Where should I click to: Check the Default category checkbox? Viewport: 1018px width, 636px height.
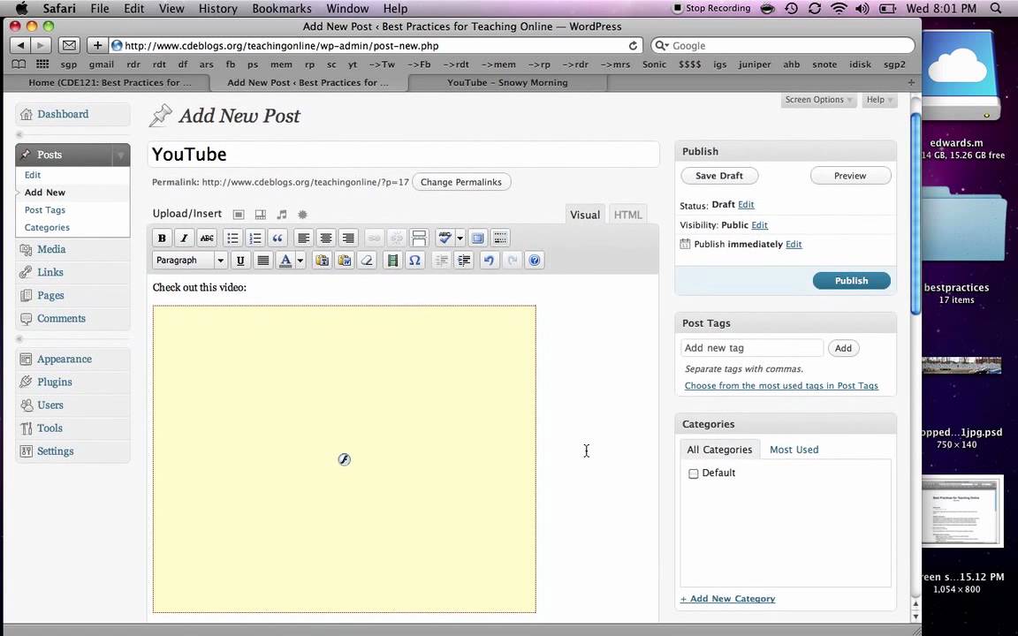pos(694,473)
